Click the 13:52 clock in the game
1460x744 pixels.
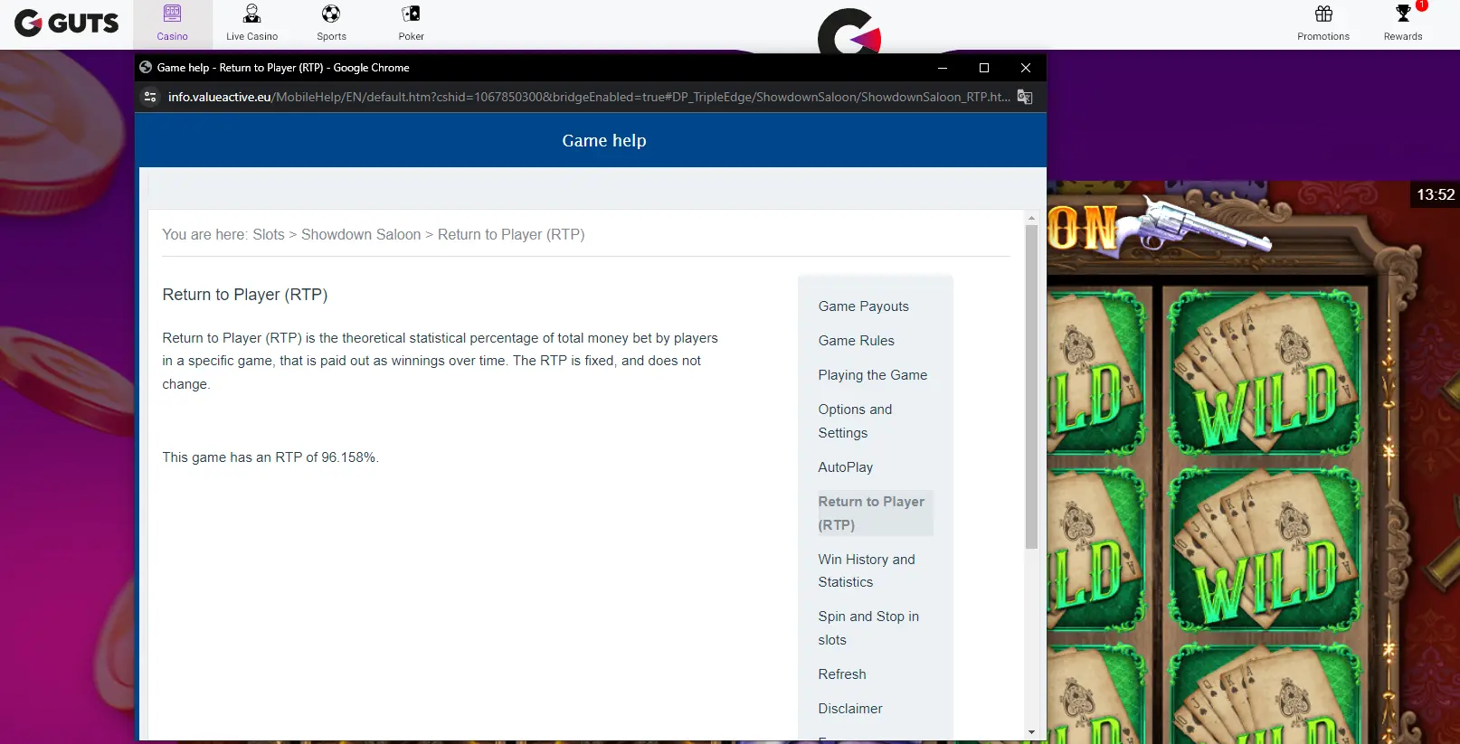click(x=1436, y=194)
